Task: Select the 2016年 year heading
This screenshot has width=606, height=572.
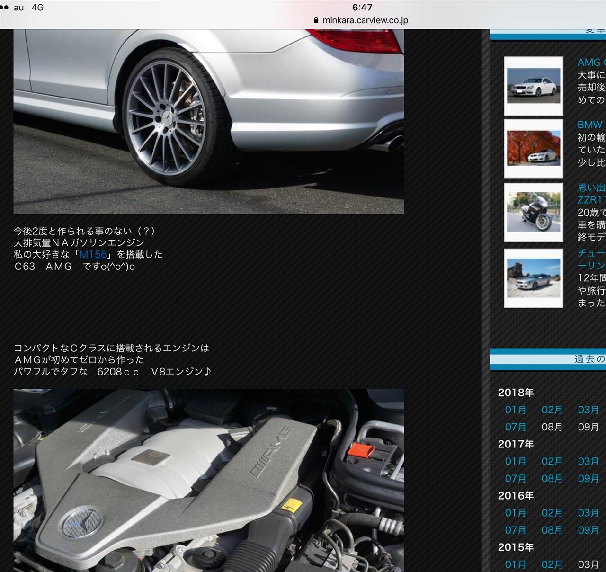Action: pyautogui.click(x=516, y=496)
